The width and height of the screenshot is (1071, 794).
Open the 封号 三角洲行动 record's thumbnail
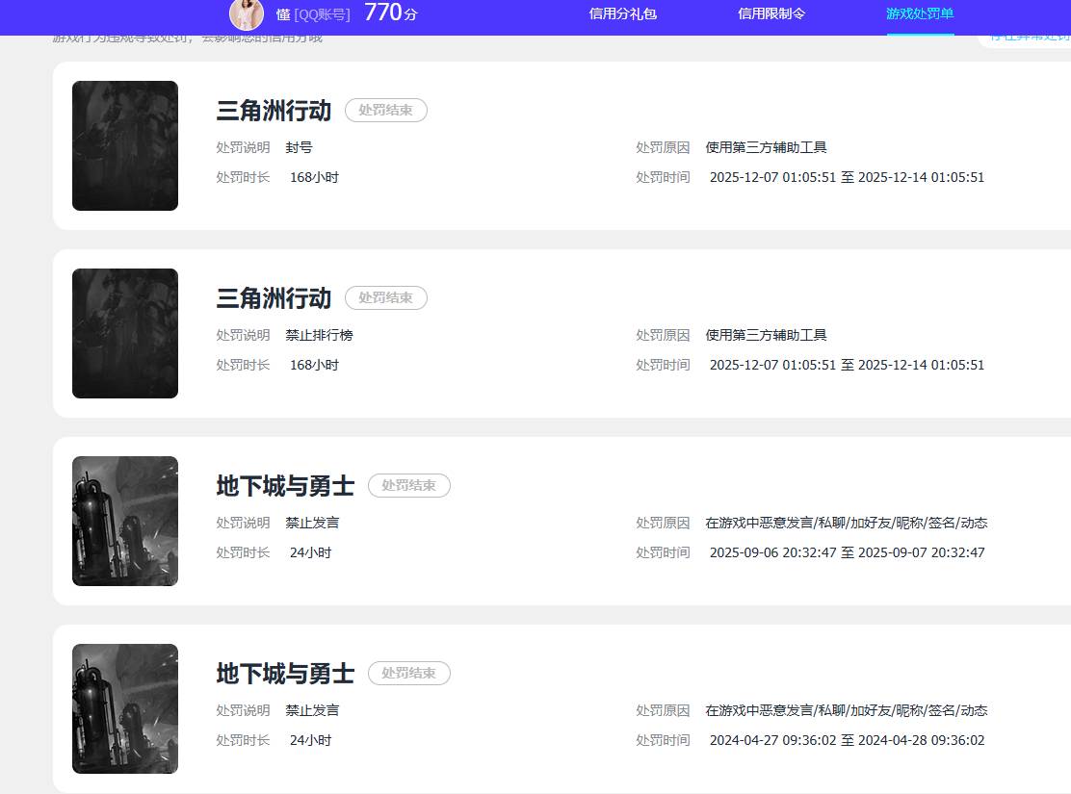tap(125, 145)
